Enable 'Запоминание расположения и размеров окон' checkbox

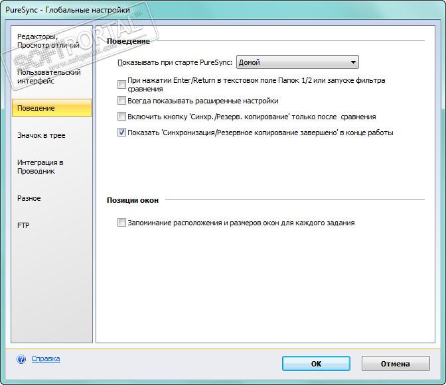[121, 222]
